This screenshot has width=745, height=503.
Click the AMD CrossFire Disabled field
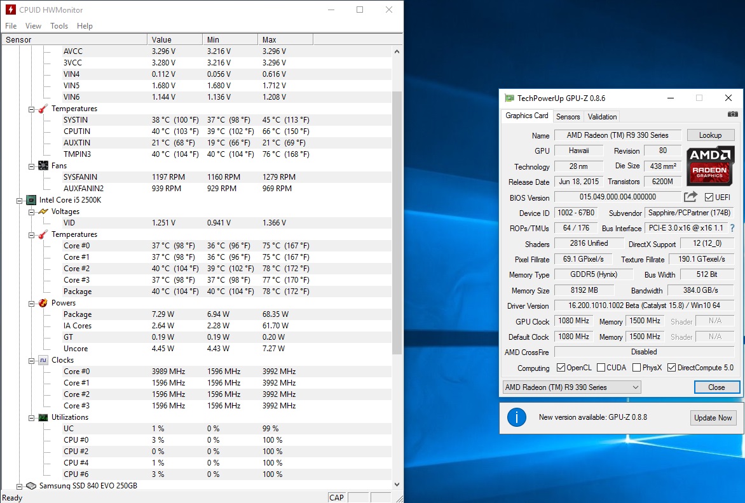644,352
